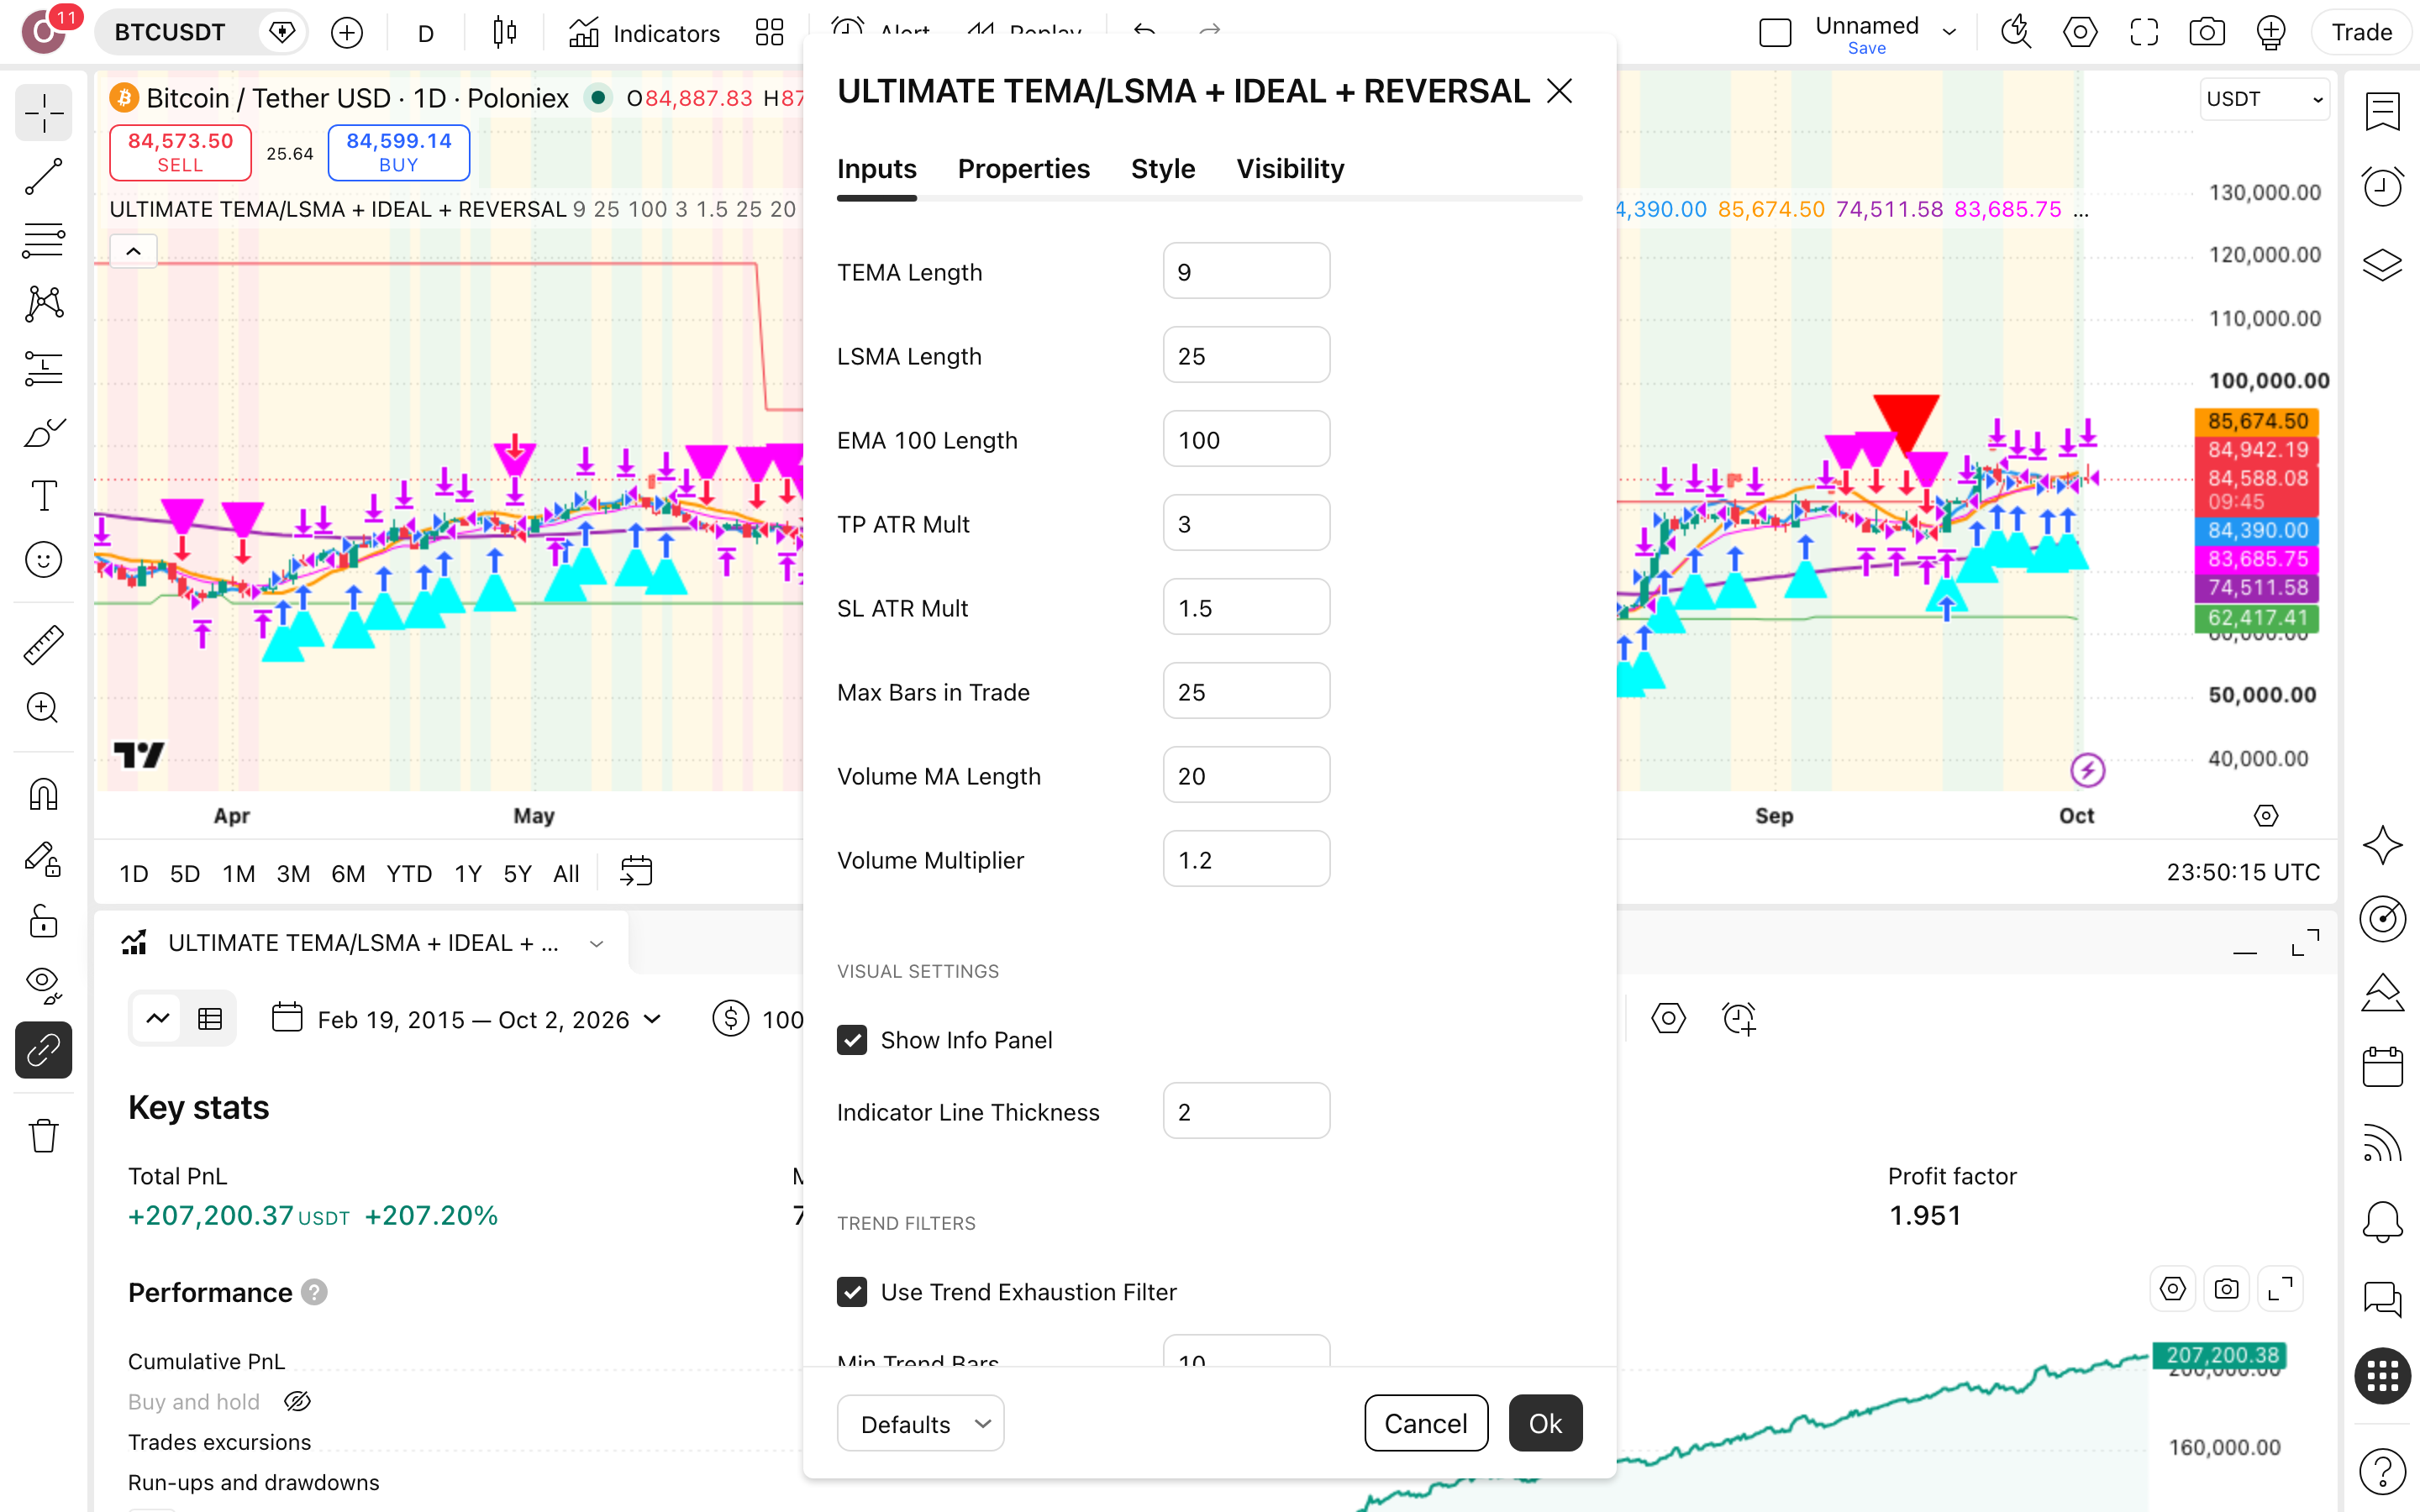The height and width of the screenshot is (1512, 2420).
Task: Switch to the Visibility tab
Action: [x=1289, y=168]
